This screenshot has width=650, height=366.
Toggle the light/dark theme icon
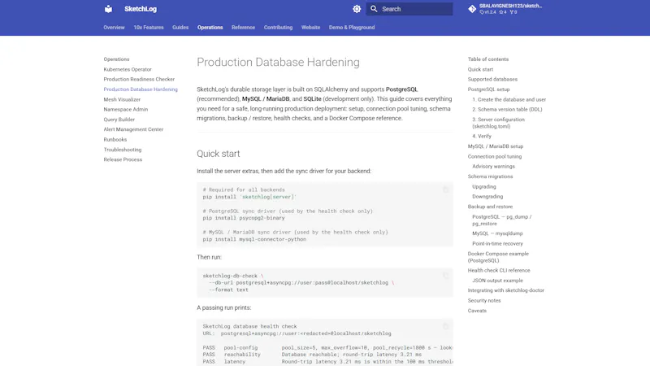click(357, 9)
